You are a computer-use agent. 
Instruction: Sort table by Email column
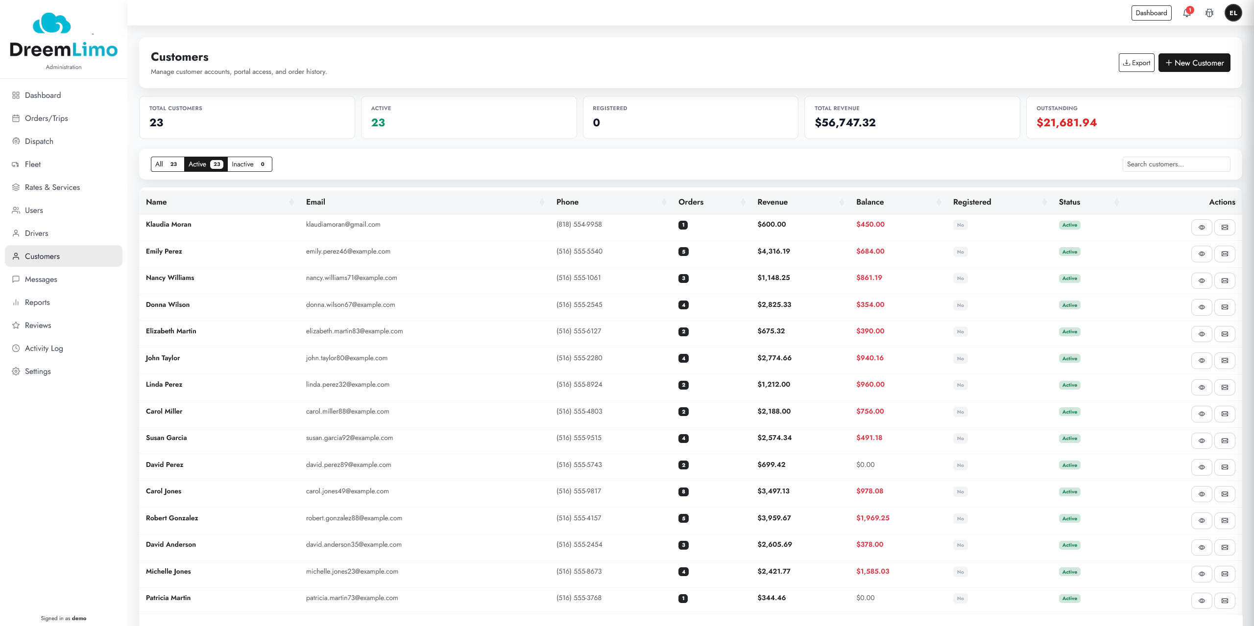tap(425, 202)
